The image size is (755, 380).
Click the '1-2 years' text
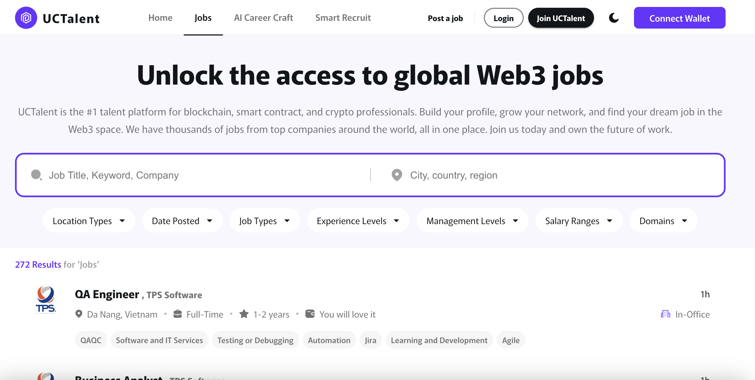271,314
